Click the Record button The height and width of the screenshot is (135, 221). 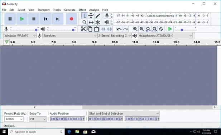(x=72, y=19)
